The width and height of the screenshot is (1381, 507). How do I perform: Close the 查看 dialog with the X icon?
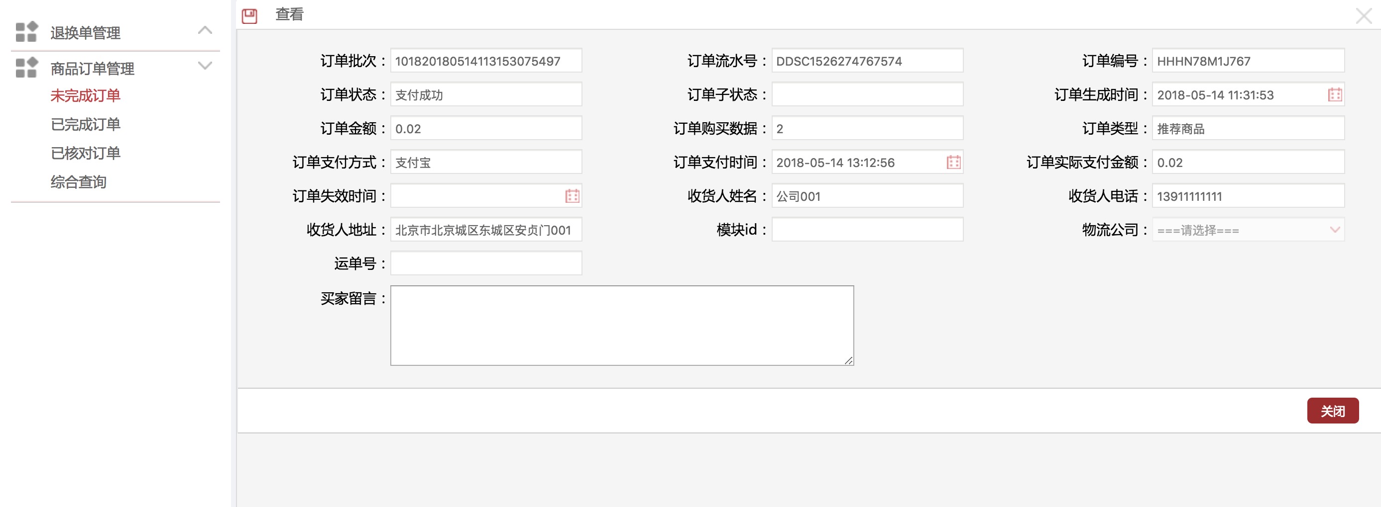(1363, 15)
